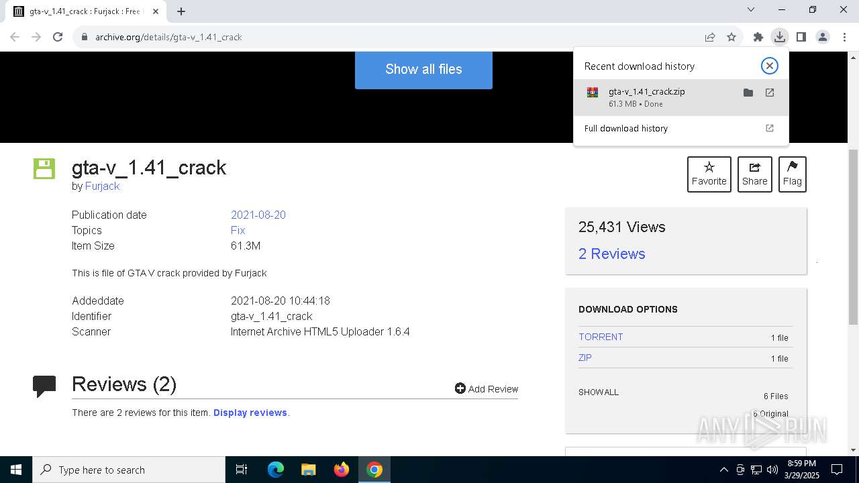Open the notification center icon
The width and height of the screenshot is (859, 483).
coord(837,470)
